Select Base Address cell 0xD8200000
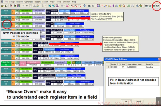Image resolution: width=161 pixels, height=106 pixels. [x=136, y=67]
